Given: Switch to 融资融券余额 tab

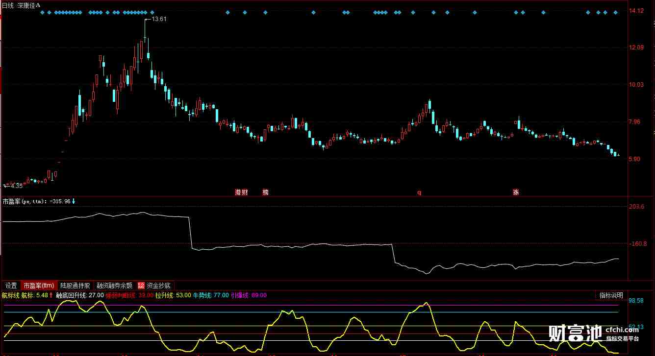Looking at the screenshot, I should click(x=115, y=285).
